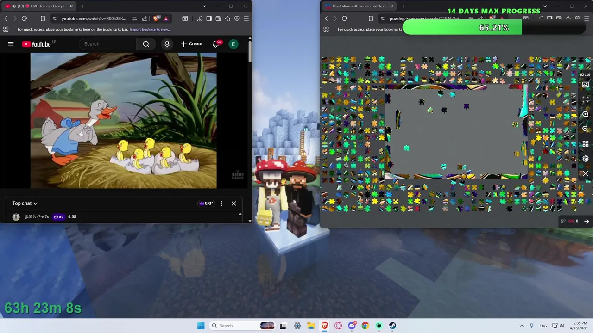This screenshot has width=593, height=333.
Task: Open the Windows Start menu
Action: coord(201,326)
